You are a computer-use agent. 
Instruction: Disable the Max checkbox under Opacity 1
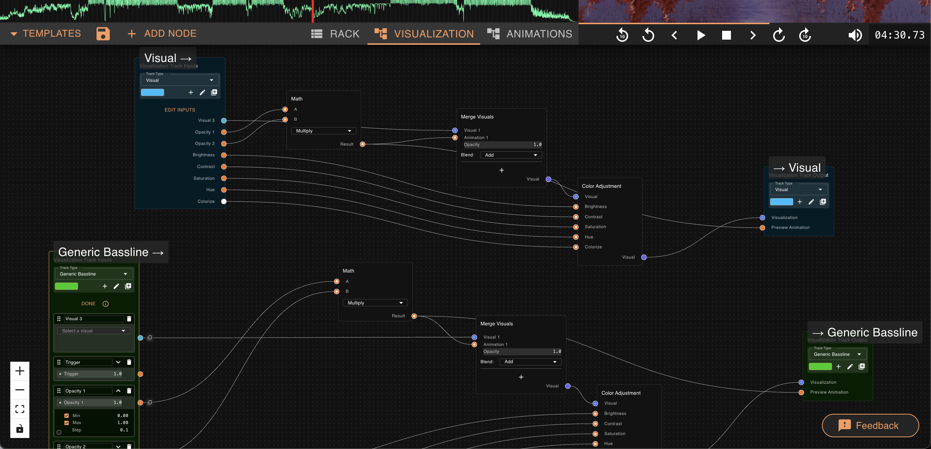click(x=66, y=423)
